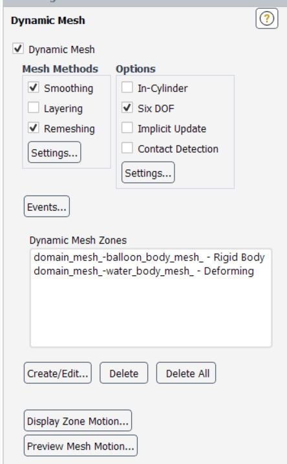Delete the selected dynamic mesh zone
This screenshot has height=464, width=287.
tap(123, 373)
